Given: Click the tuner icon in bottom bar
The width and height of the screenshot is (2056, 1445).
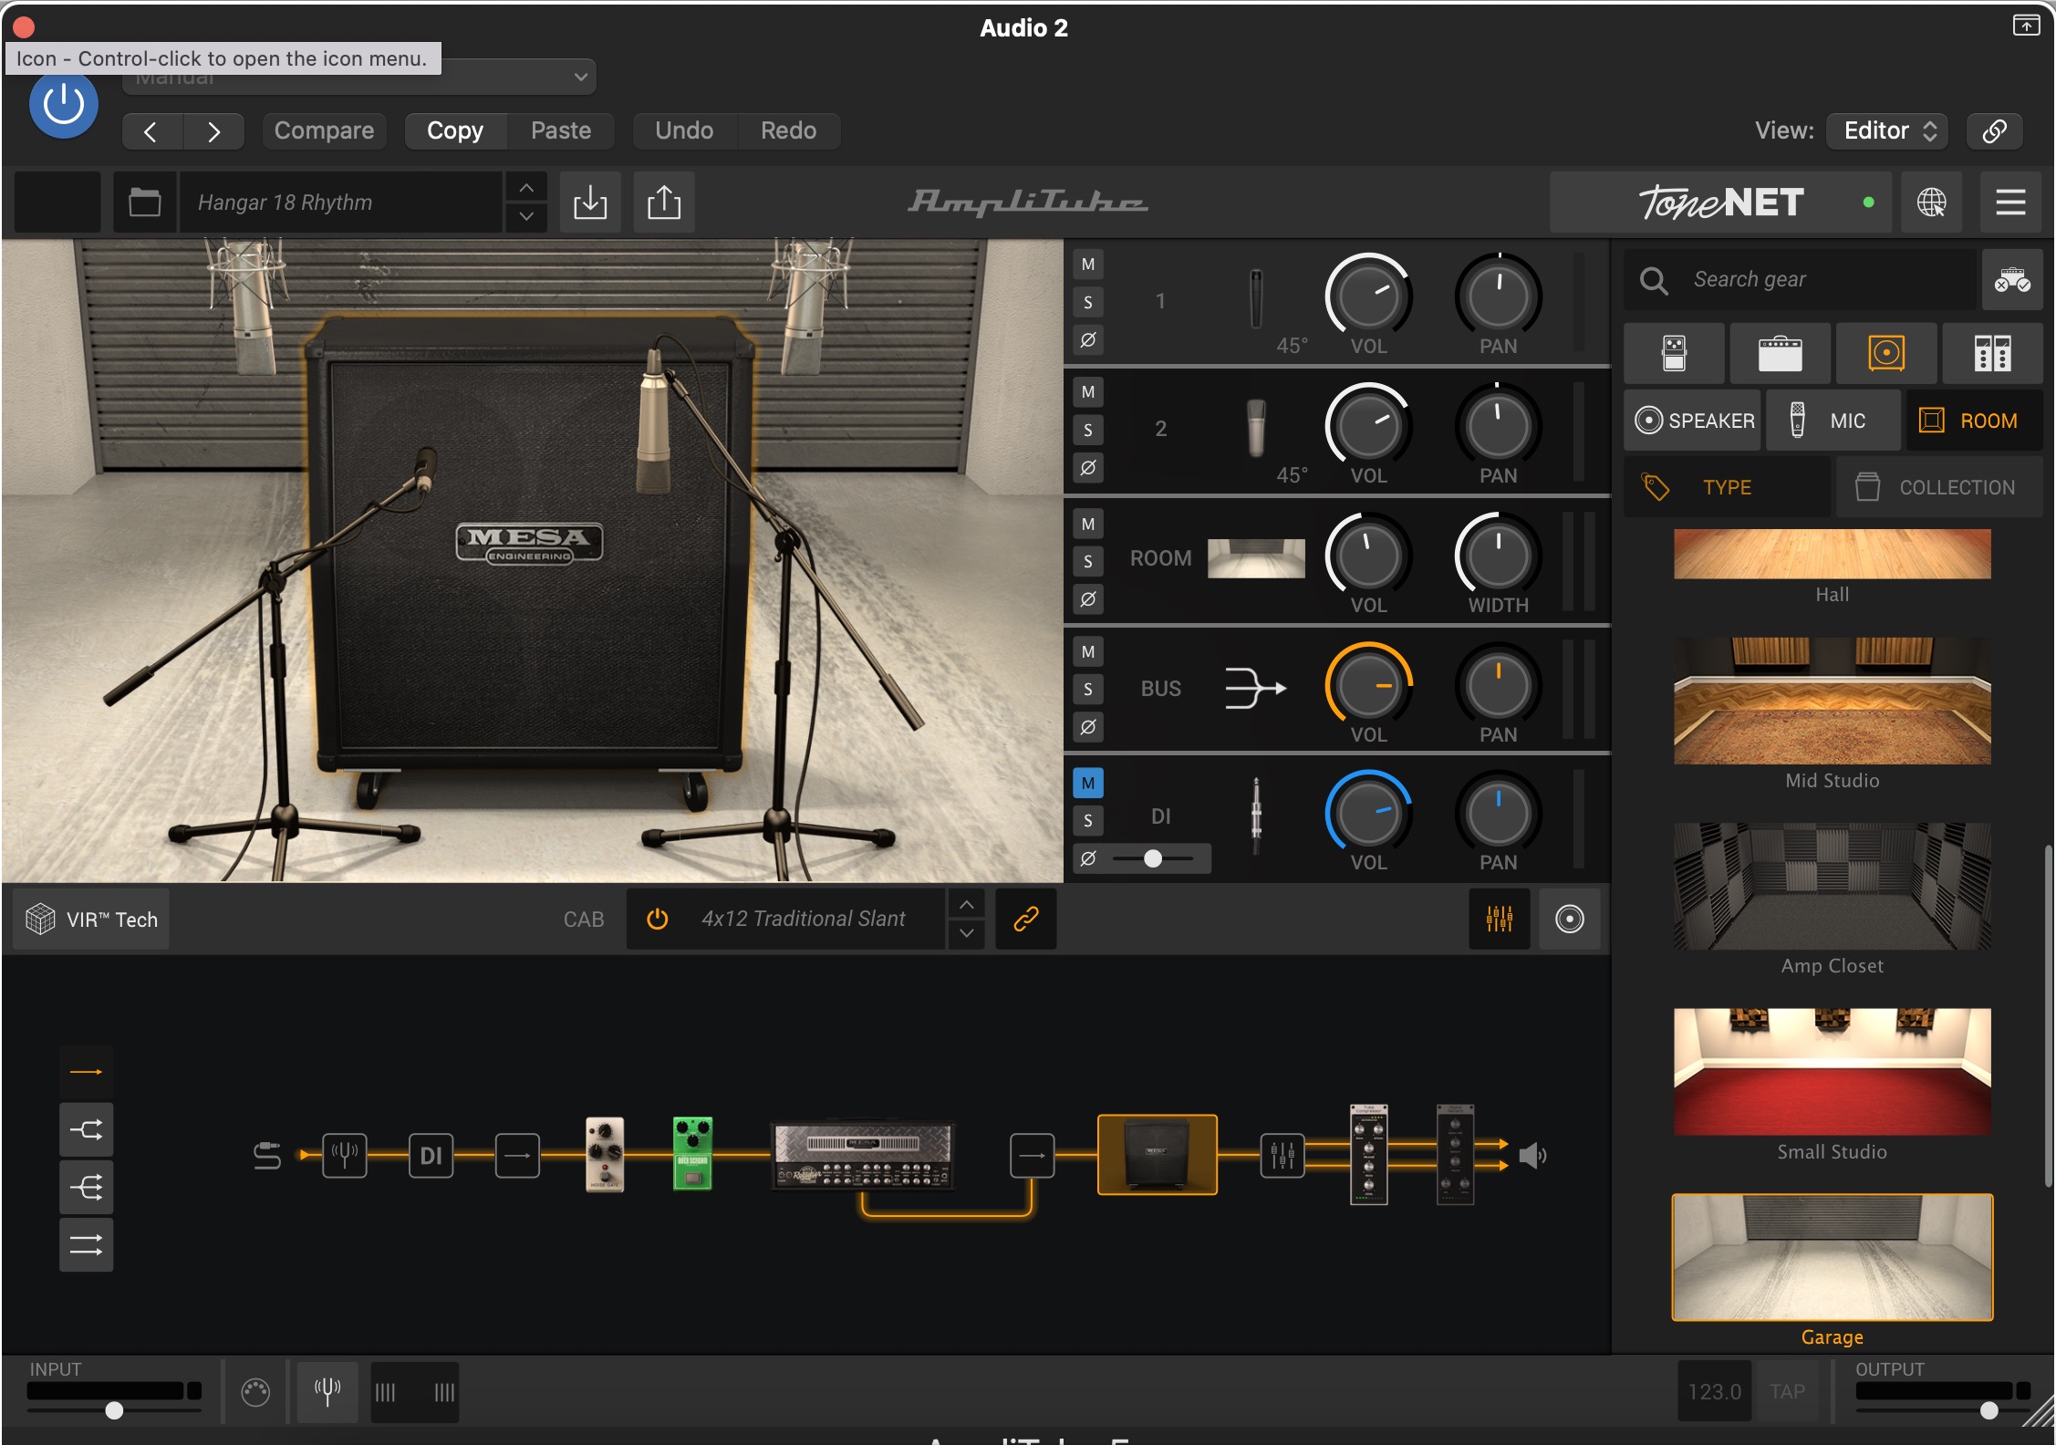Looking at the screenshot, I should (x=327, y=1392).
